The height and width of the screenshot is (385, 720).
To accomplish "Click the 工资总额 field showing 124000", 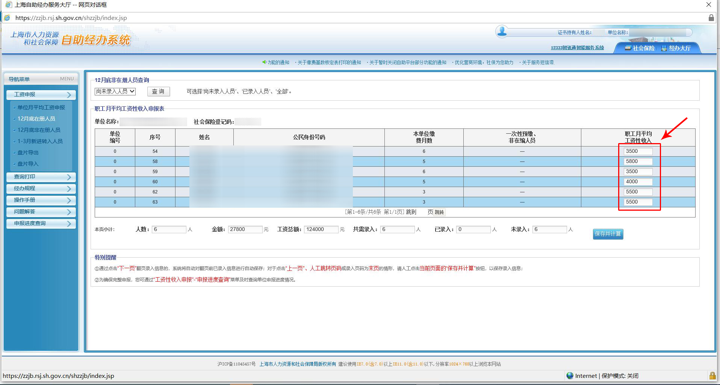I will [x=321, y=229].
